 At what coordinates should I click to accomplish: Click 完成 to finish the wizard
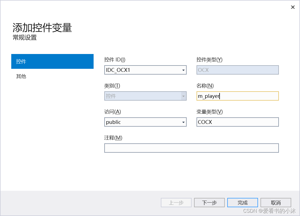click(243, 203)
